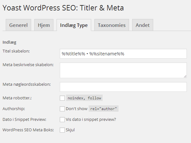Click the Skjul label text
The image size is (191, 143).
tap(70, 130)
